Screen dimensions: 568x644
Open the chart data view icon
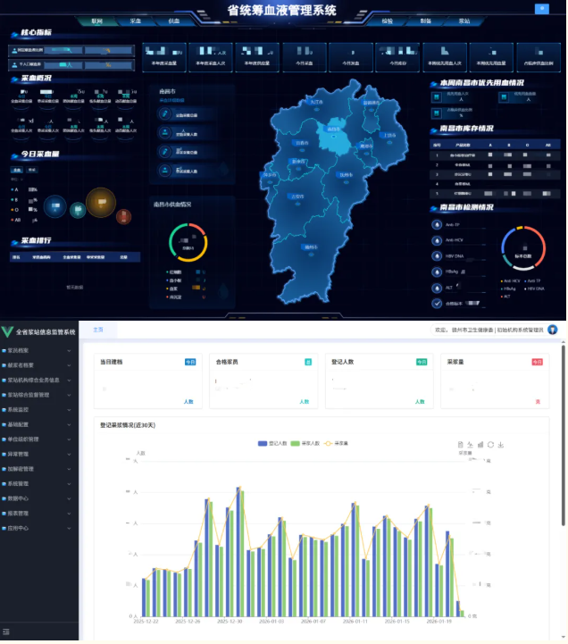(x=459, y=444)
